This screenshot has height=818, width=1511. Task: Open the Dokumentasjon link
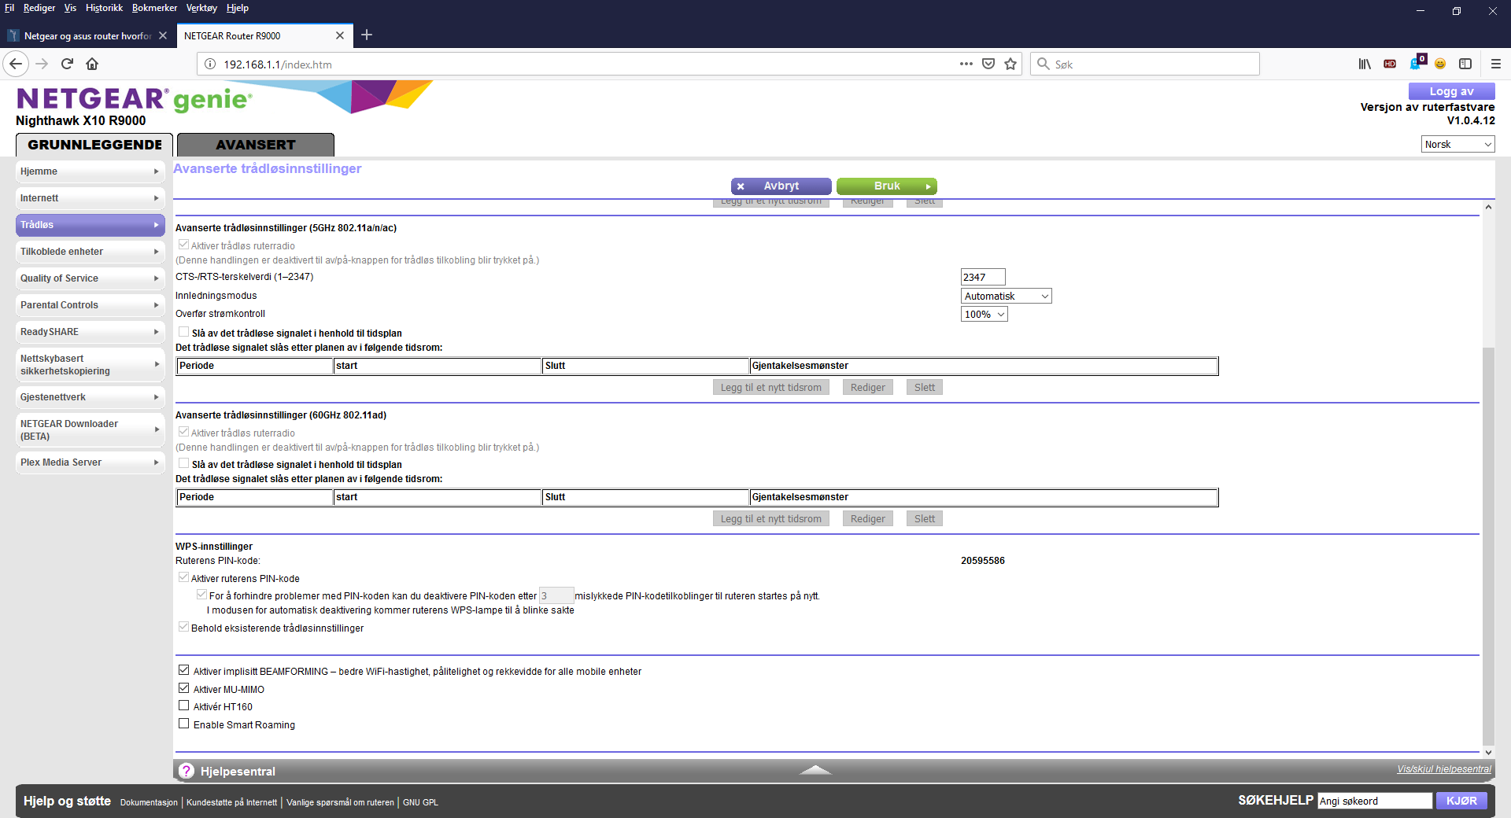tap(149, 802)
